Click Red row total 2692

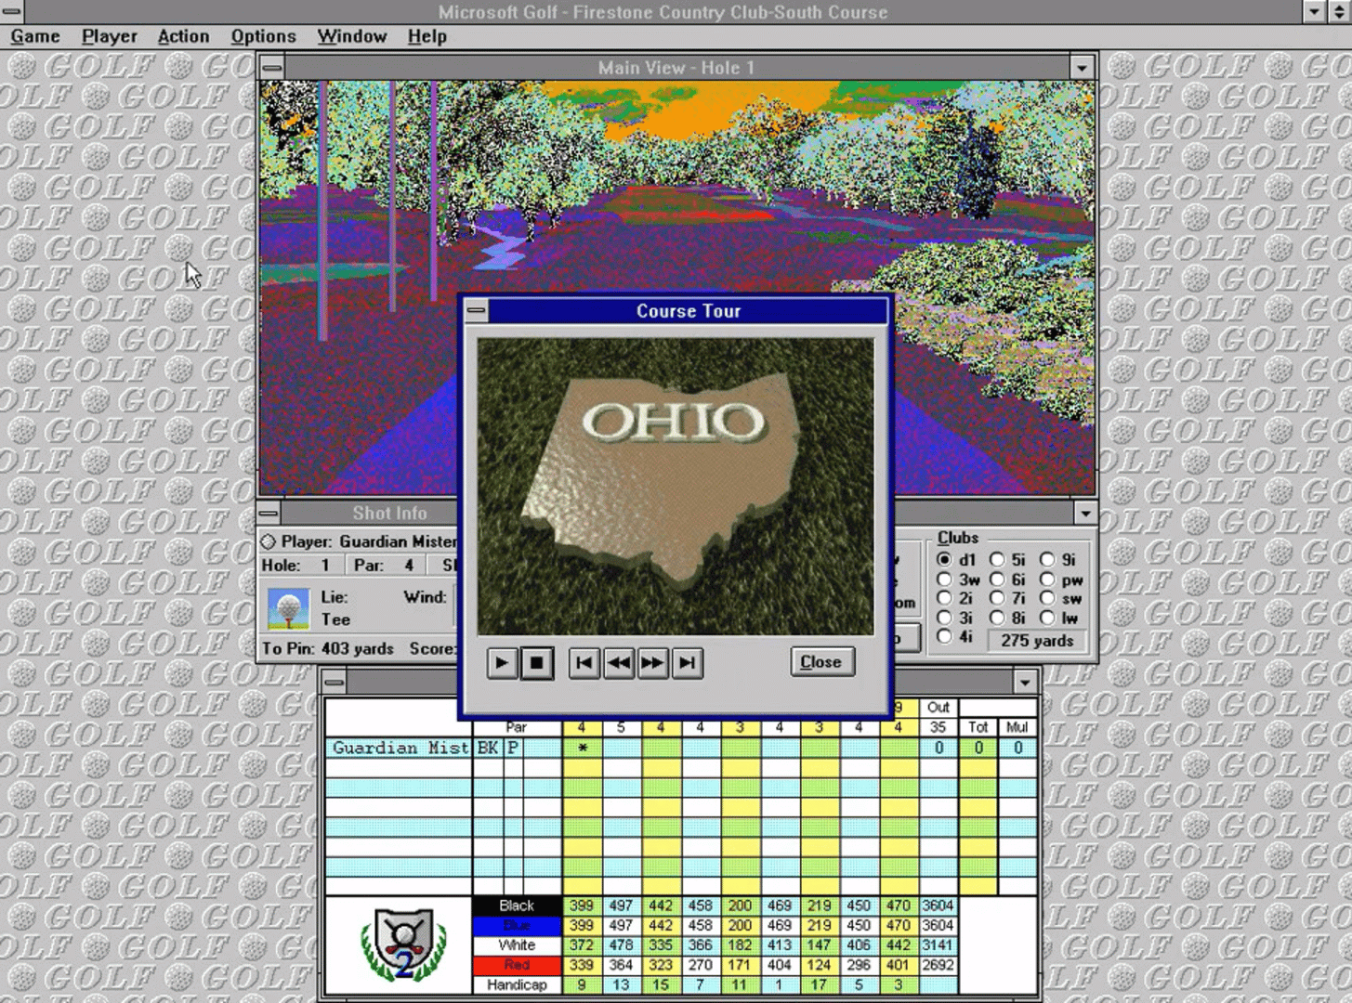[x=938, y=965]
